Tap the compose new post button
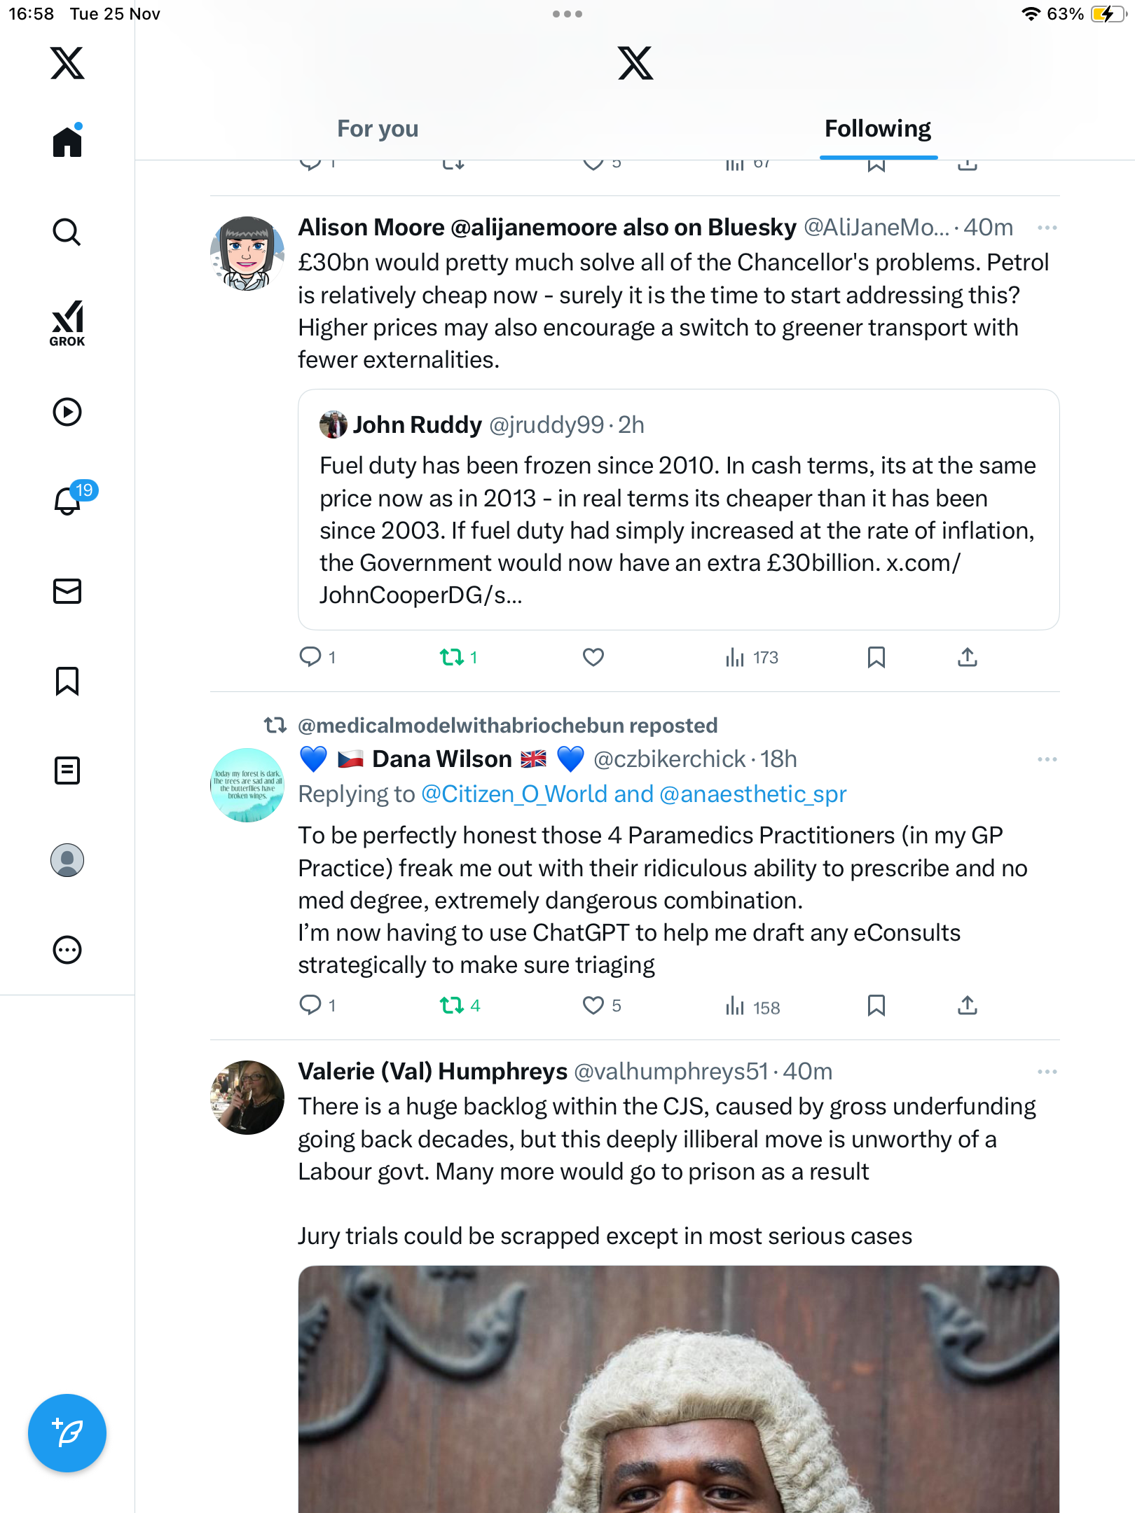Screen dimensions: 1135x1513 click(x=67, y=1432)
